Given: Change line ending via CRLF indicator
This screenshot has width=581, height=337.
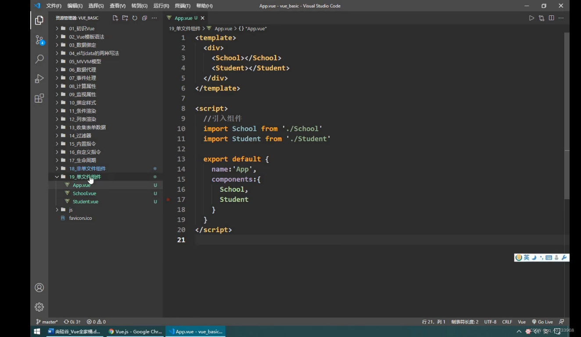Looking at the screenshot, I should click(x=507, y=322).
